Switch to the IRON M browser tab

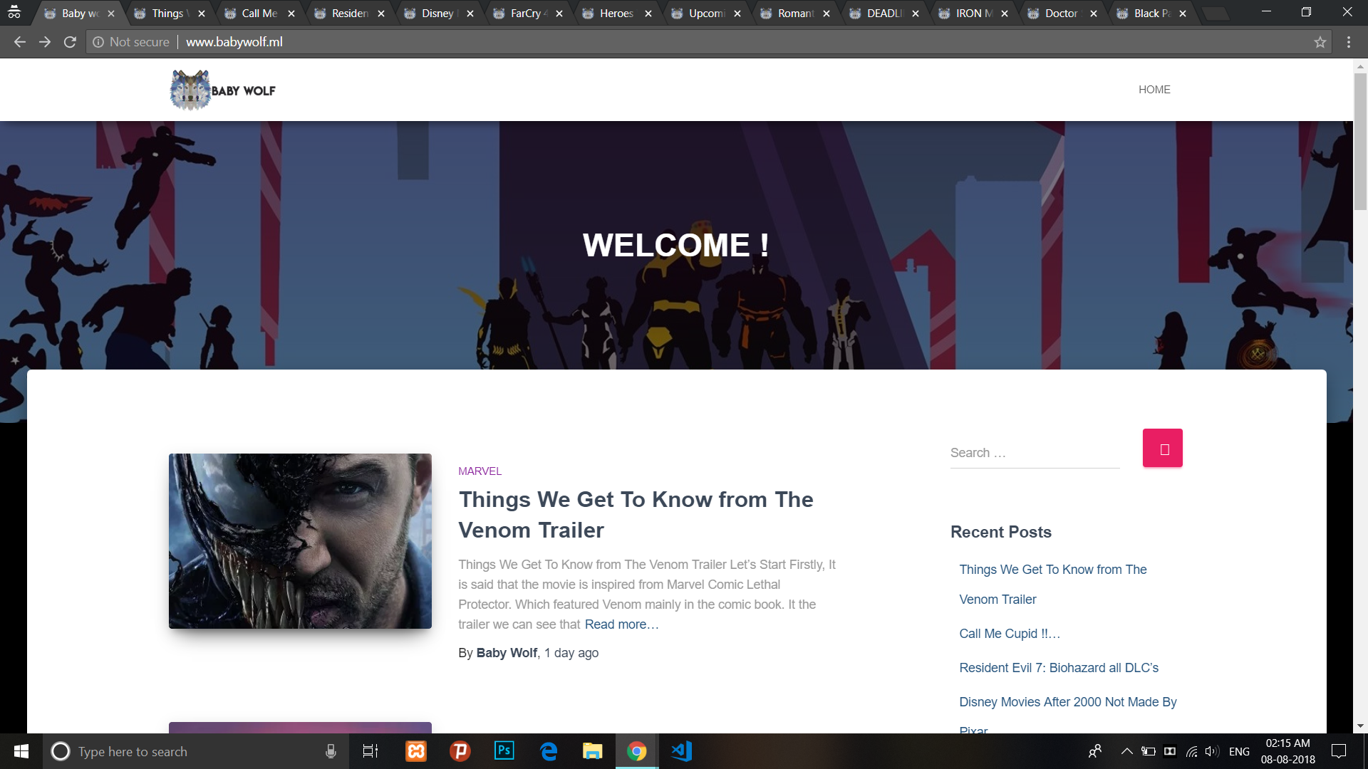973,14
